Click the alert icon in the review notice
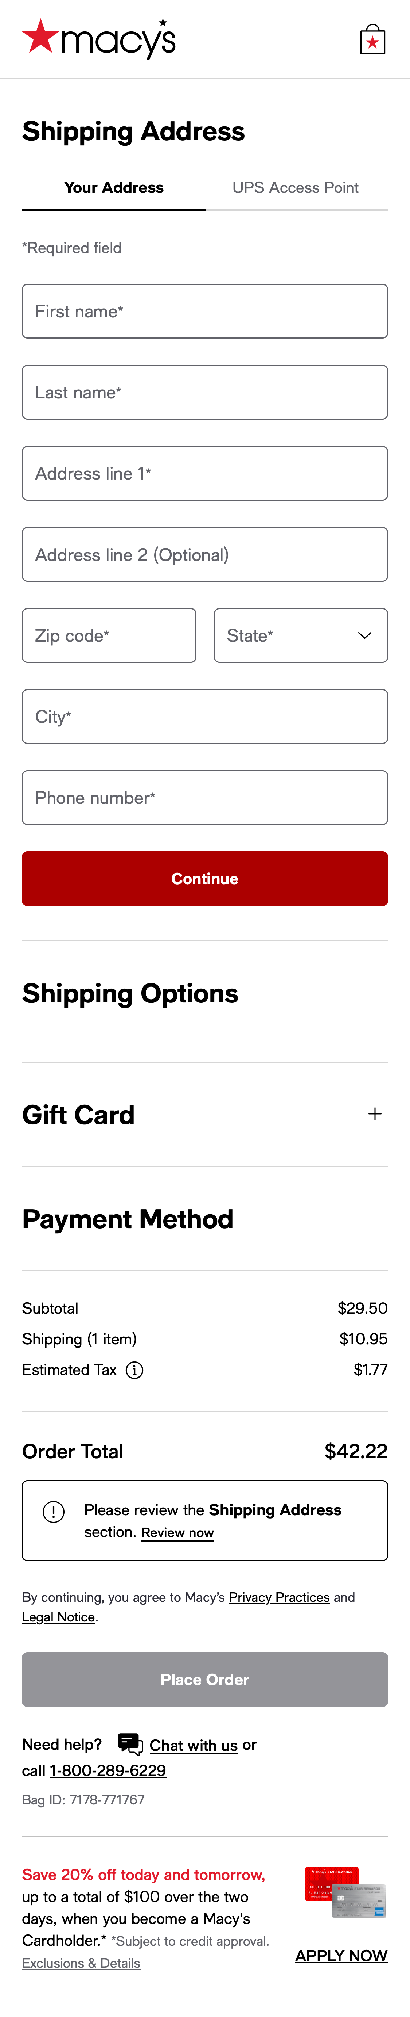 (53, 1511)
